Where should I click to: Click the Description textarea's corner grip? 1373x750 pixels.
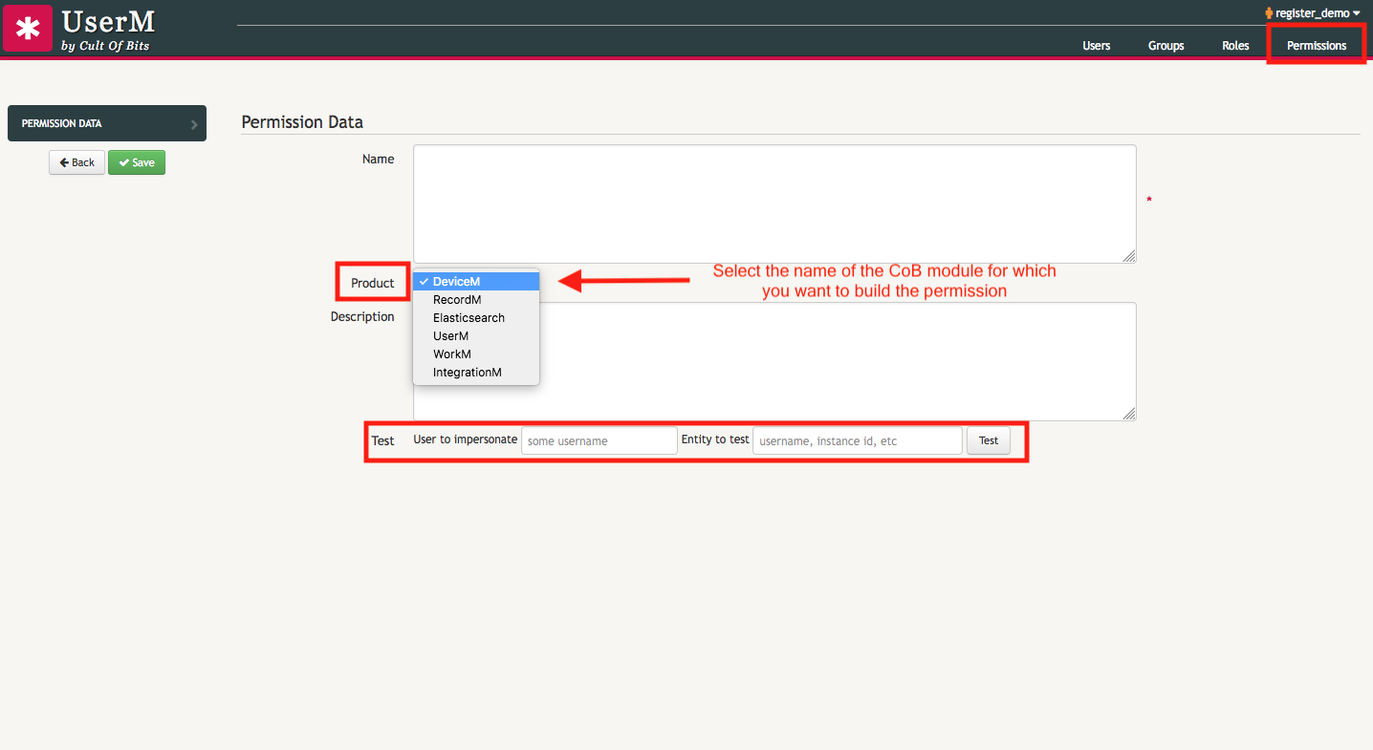(x=1129, y=413)
